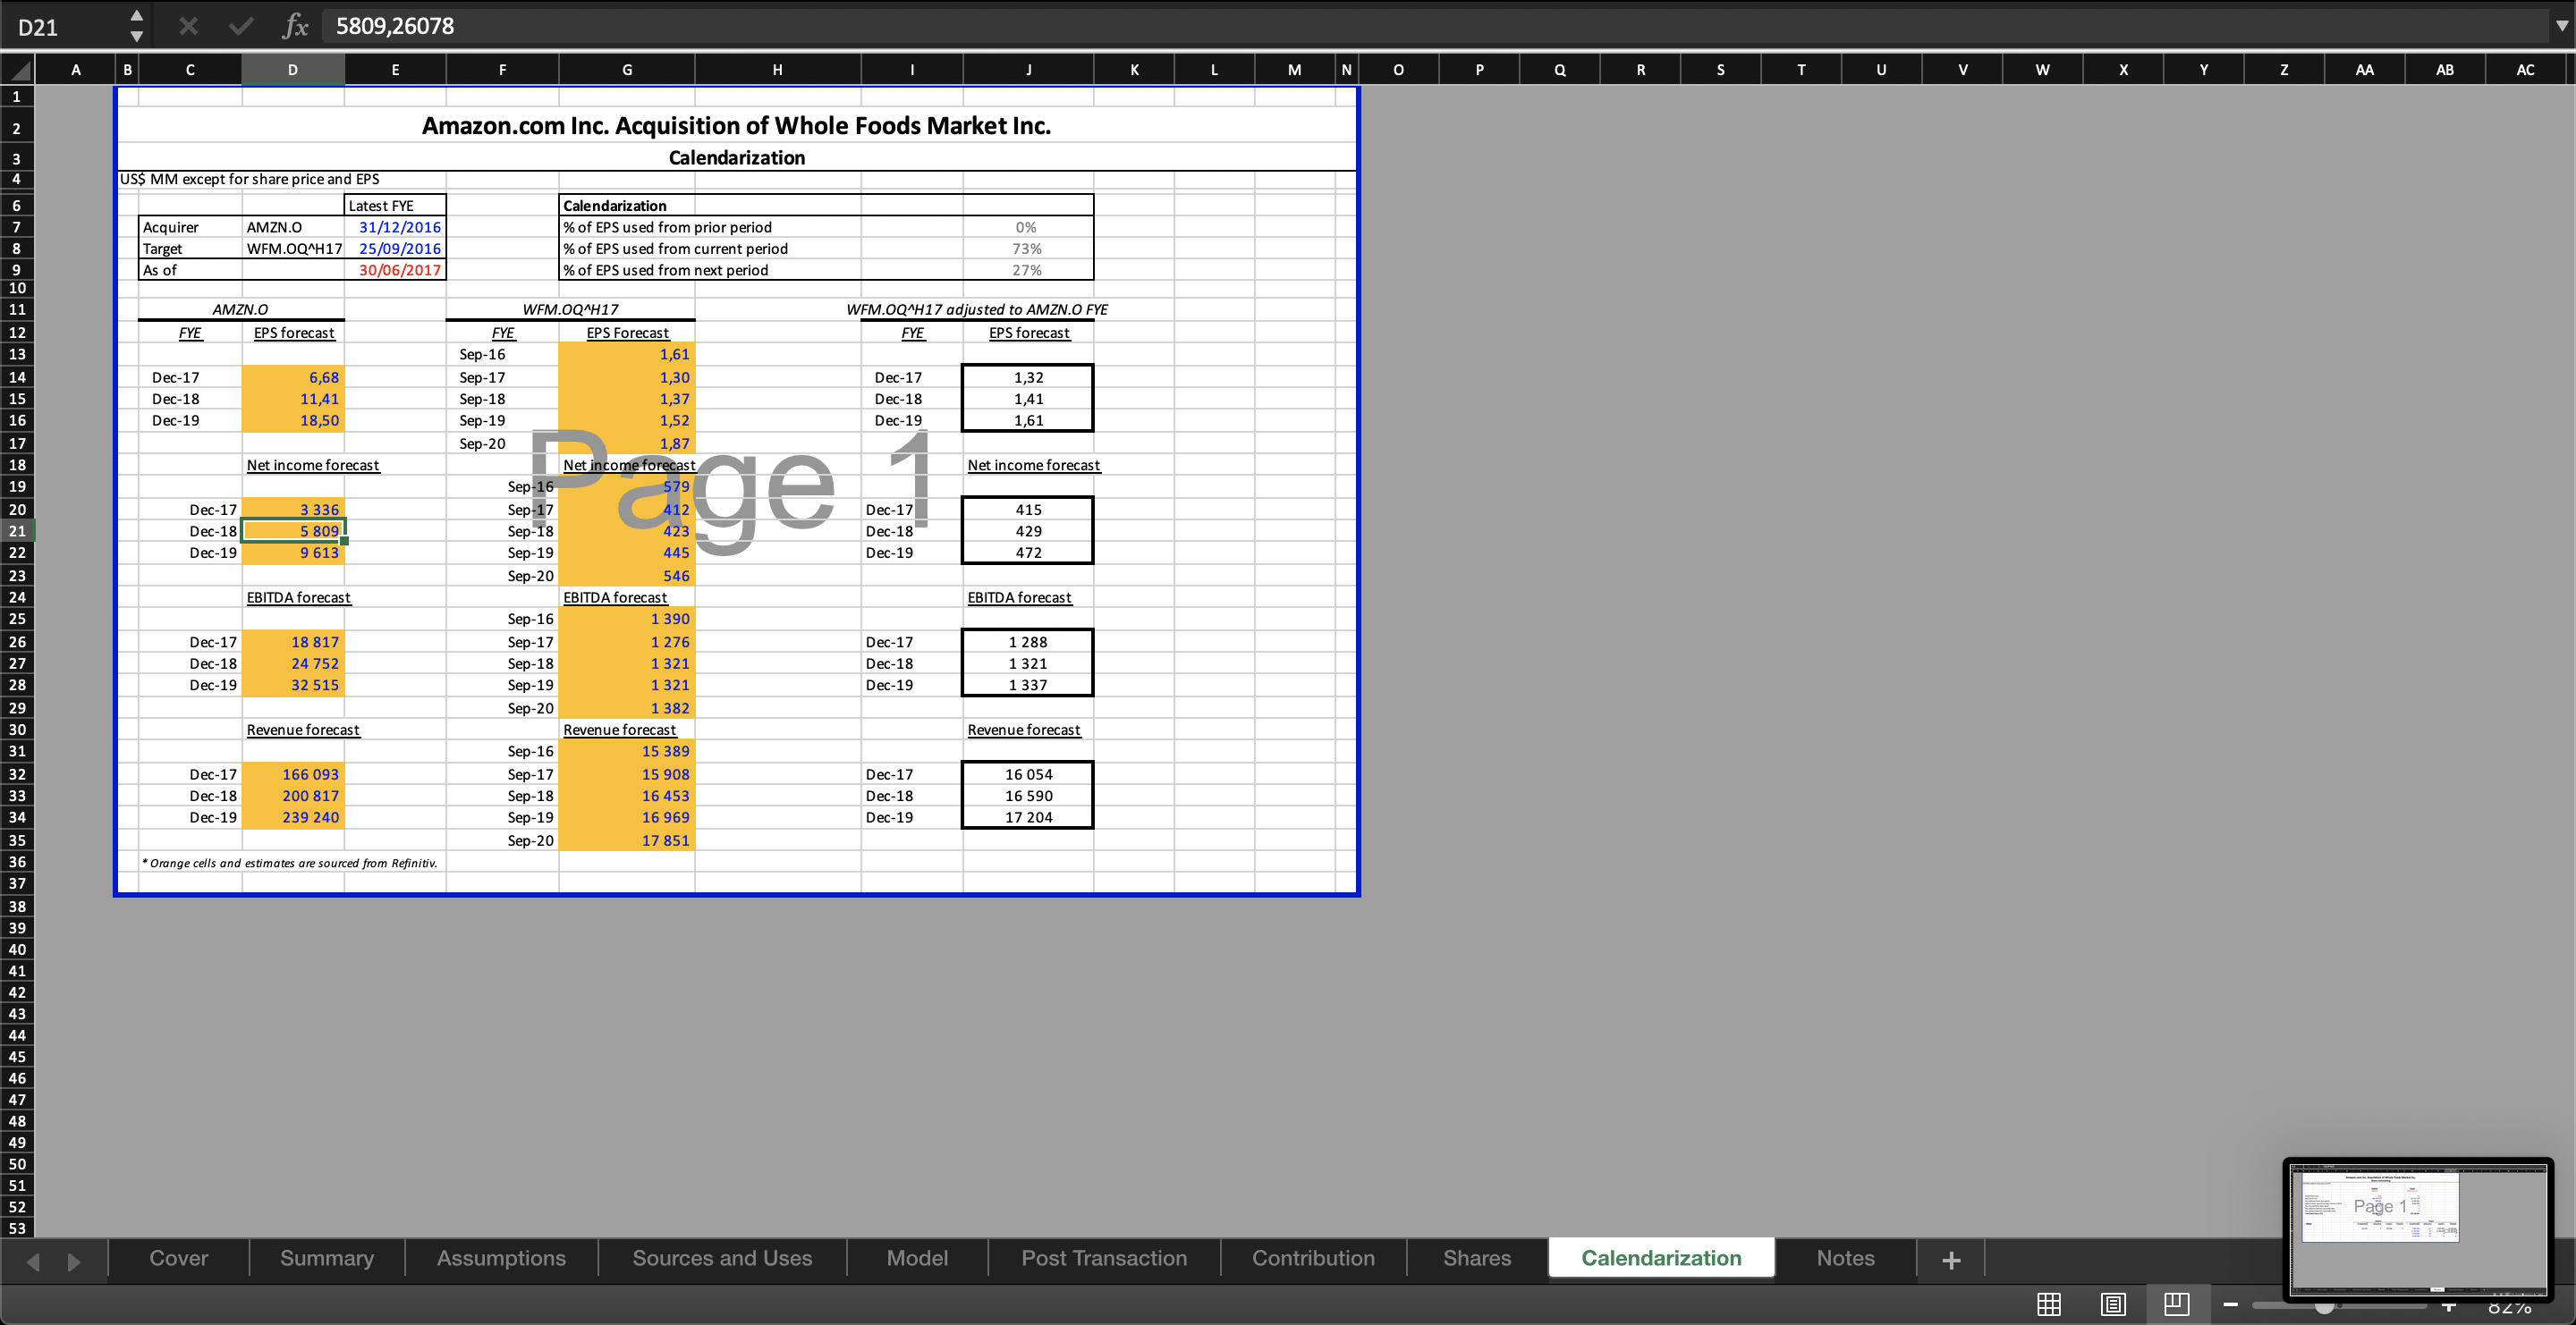Switch to the Sources and Uses tab

[722, 1258]
